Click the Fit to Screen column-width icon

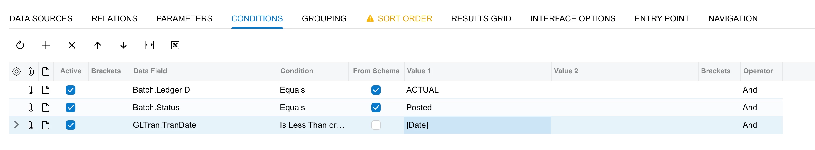coord(149,45)
